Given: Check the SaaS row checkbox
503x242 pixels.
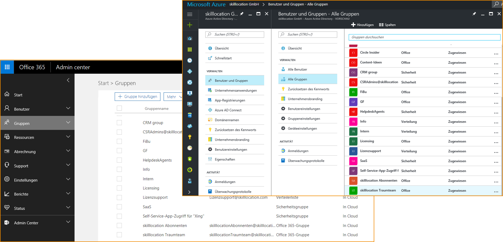Looking at the screenshot, I should click(x=119, y=207).
